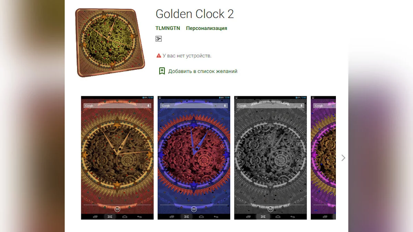The image size is (413, 232).
Task: Click home icon in red clock screenshot
Action: click(125, 217)
